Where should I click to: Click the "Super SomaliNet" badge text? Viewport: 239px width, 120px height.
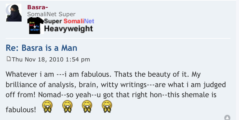tap(69, 21)
